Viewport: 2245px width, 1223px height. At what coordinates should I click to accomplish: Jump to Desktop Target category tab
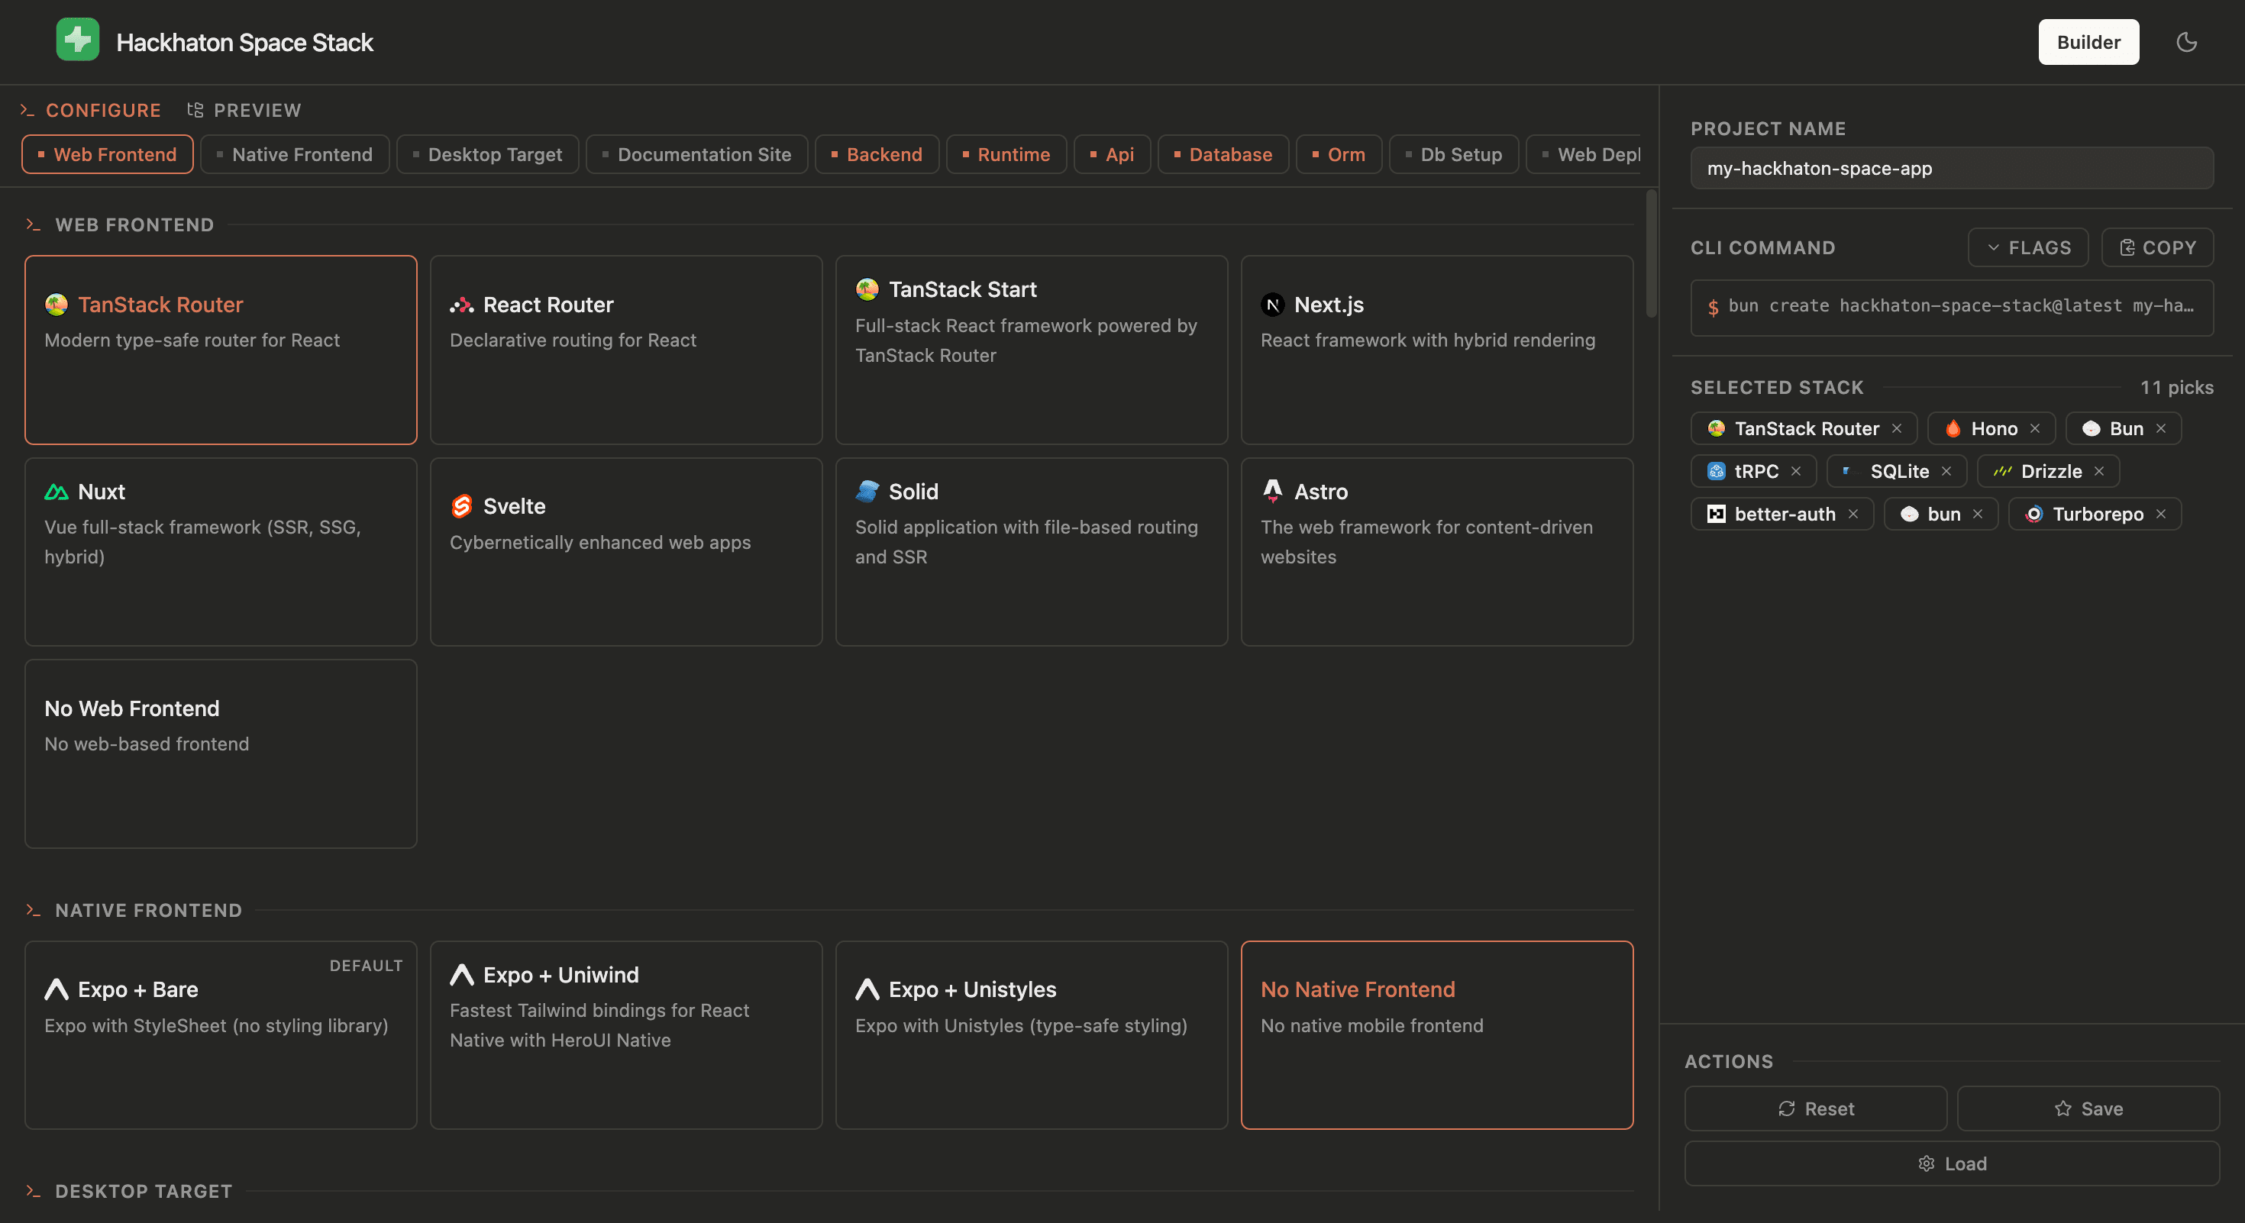(x=487, y=154)
